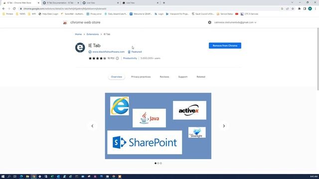Screen dimensions: 319x179
Task: Bookmark this page with the star icon
Action: (293, 9)
